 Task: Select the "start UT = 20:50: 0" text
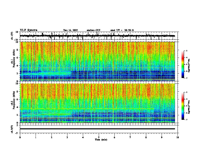[x=122, y=30]
